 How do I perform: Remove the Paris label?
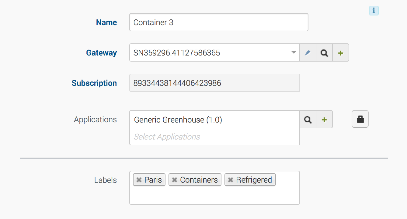(139, 180)
